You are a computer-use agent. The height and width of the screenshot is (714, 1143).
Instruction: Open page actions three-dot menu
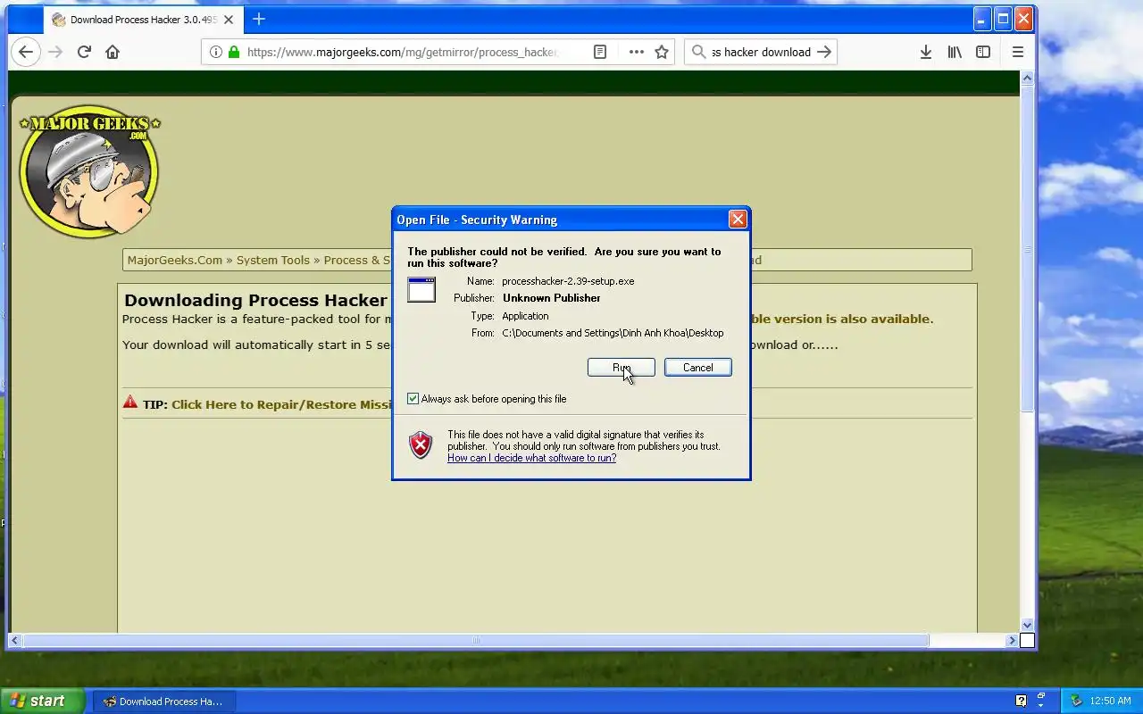click(x=637, y=52)
